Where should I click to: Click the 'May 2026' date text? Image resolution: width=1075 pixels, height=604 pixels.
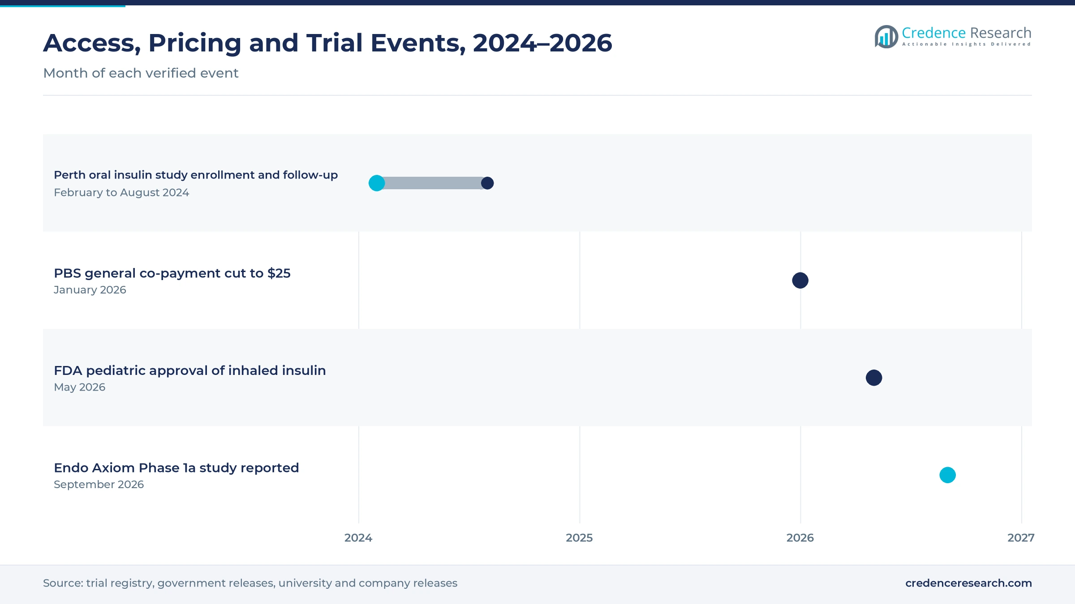tap(80, 387)
